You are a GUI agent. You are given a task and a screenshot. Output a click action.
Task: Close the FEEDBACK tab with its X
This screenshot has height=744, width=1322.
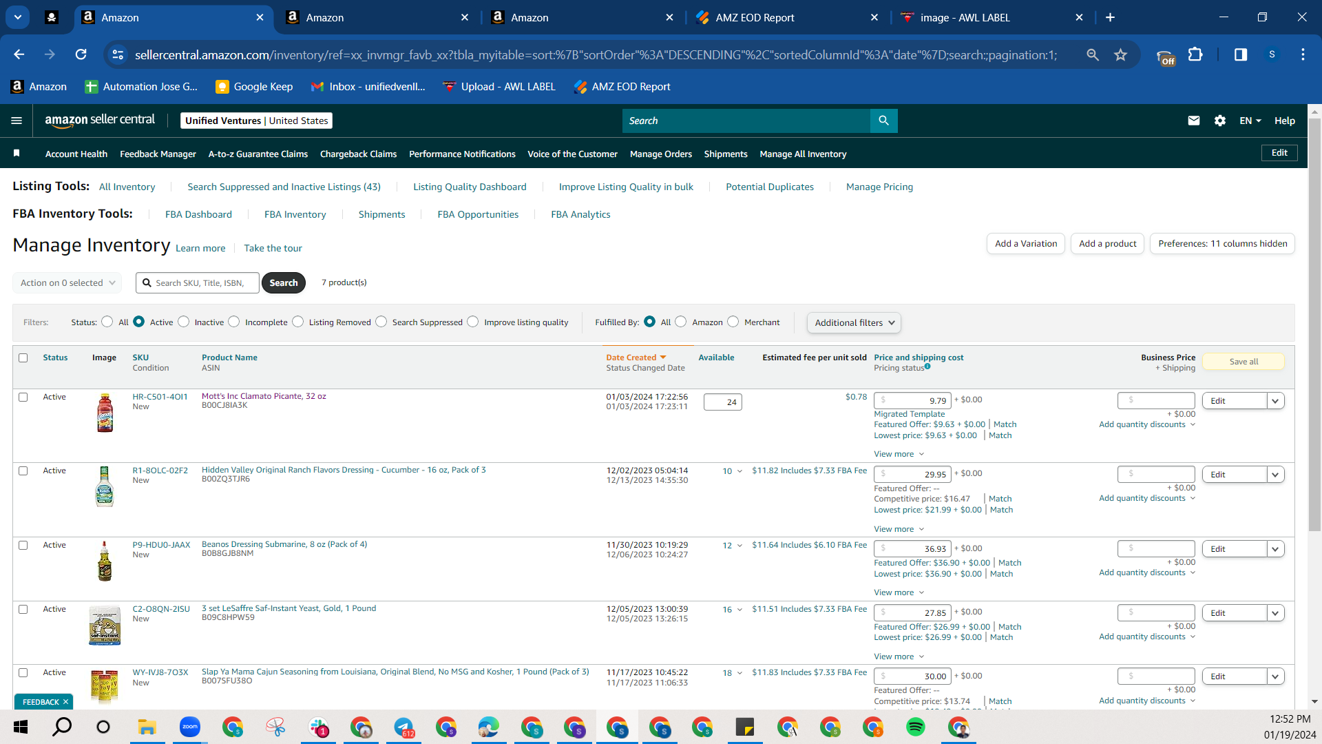point(65,702)
